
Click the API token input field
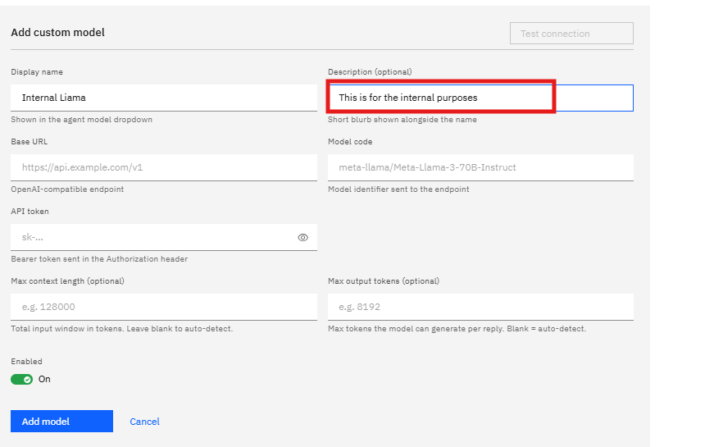point(164,237)
